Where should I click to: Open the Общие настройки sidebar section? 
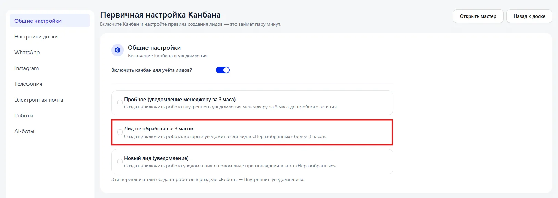pos(50,21)
